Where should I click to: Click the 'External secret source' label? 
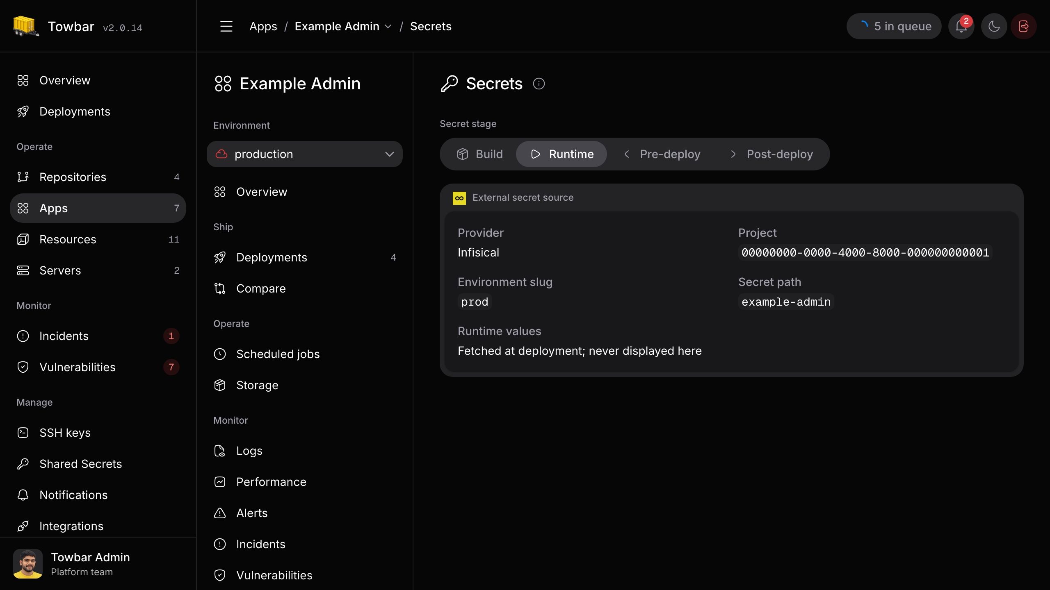point(523,197)
